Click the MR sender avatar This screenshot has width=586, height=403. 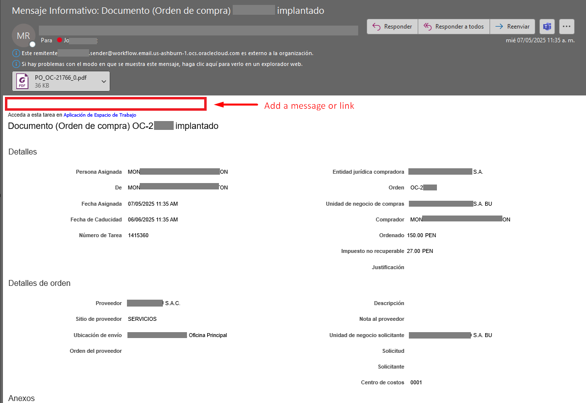coord(24,36)
